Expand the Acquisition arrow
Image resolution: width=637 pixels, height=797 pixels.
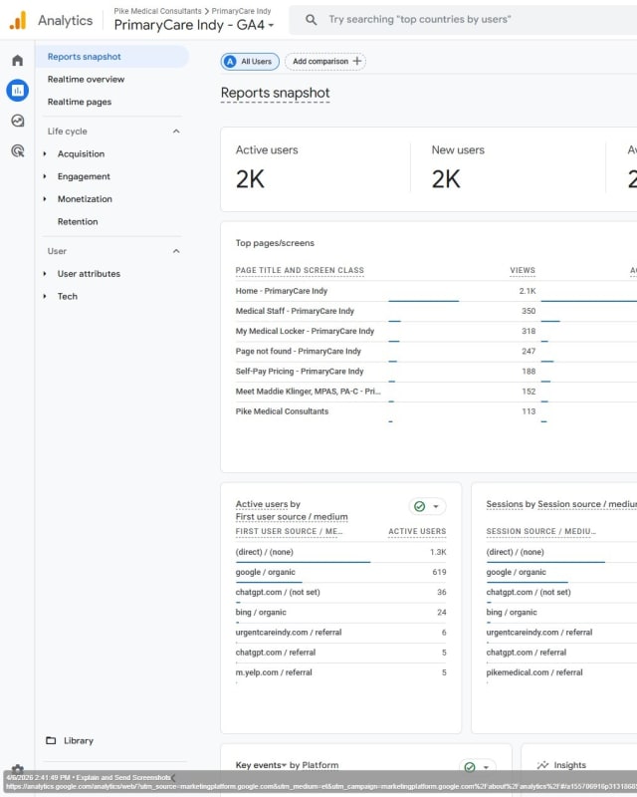point(45,153)
